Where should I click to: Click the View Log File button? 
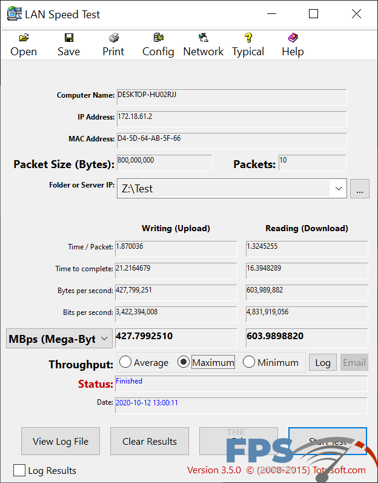coord(61,441)
